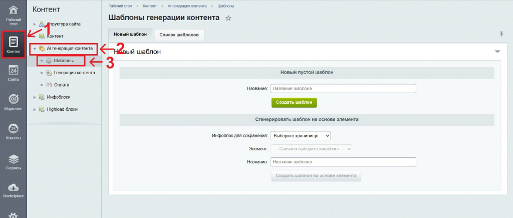Open the Сайты sidebar icon
513x218 pixels.
click(14, 70)
